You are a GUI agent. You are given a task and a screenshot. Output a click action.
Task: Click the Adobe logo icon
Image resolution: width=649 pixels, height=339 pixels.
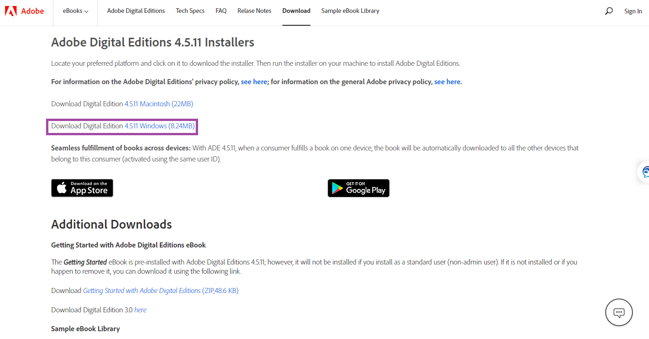(11, 11)
